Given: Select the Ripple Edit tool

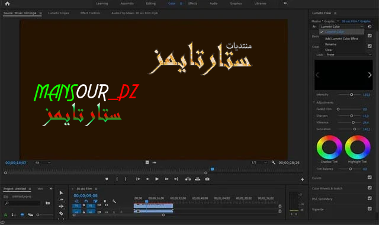Looking at the screenshot, I should point(61,207).
